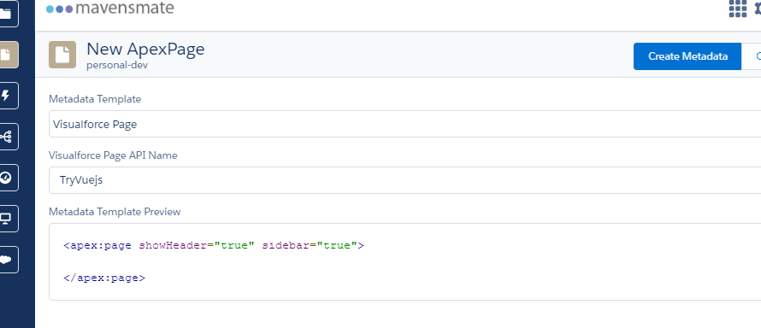This screenshot has width=761, height=328.
Task: Open the folder icon in the sidebar
Action: (5, 14)
